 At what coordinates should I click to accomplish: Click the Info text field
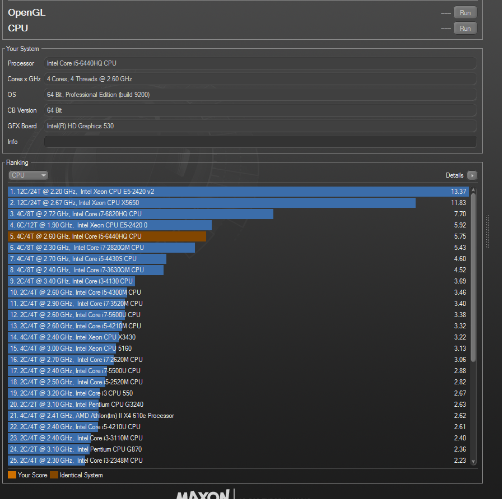pos(260,142)
